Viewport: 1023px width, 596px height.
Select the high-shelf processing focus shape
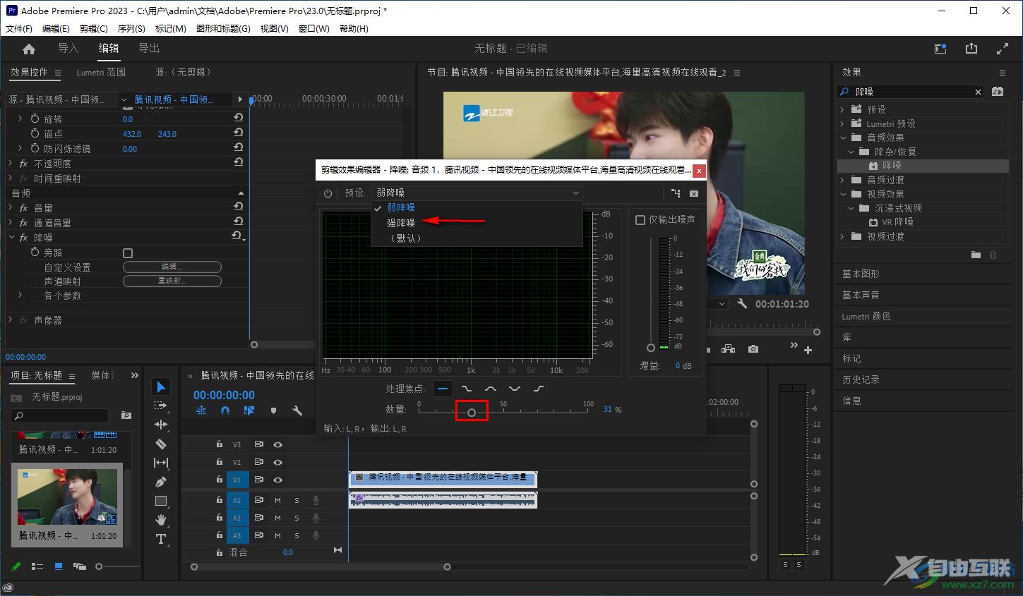click(539, 389)
